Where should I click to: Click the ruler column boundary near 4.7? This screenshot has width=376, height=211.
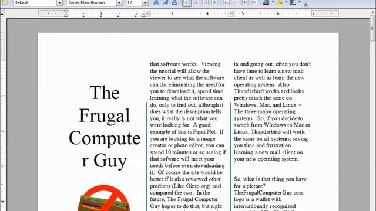coord(230,13)
